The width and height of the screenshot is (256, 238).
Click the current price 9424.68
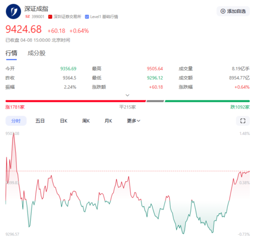(x=24, y=29)
